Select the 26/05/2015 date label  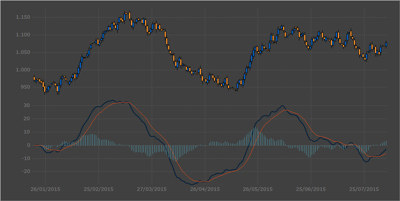click(x=258, y=189)
